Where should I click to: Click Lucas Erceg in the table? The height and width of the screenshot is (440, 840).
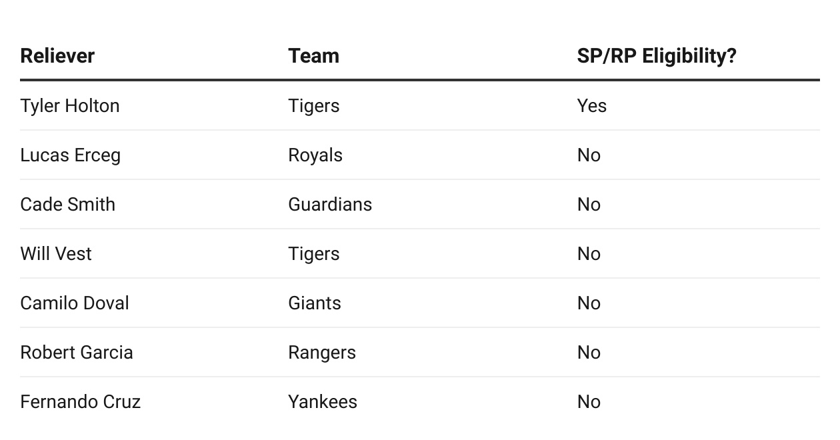[x=71, y=155]
